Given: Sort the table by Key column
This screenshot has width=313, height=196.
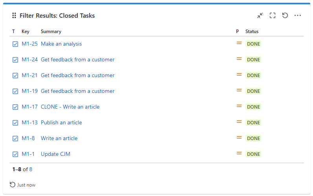Looking at the screenshot, I should (x=26, y=31).
